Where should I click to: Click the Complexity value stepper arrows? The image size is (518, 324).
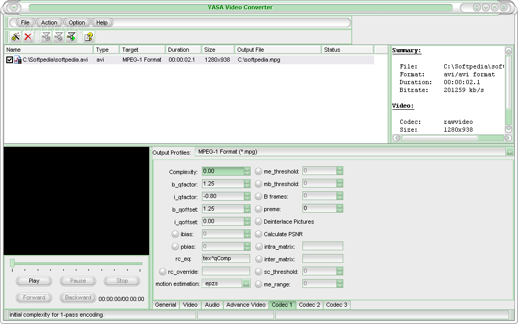[247, 171]
